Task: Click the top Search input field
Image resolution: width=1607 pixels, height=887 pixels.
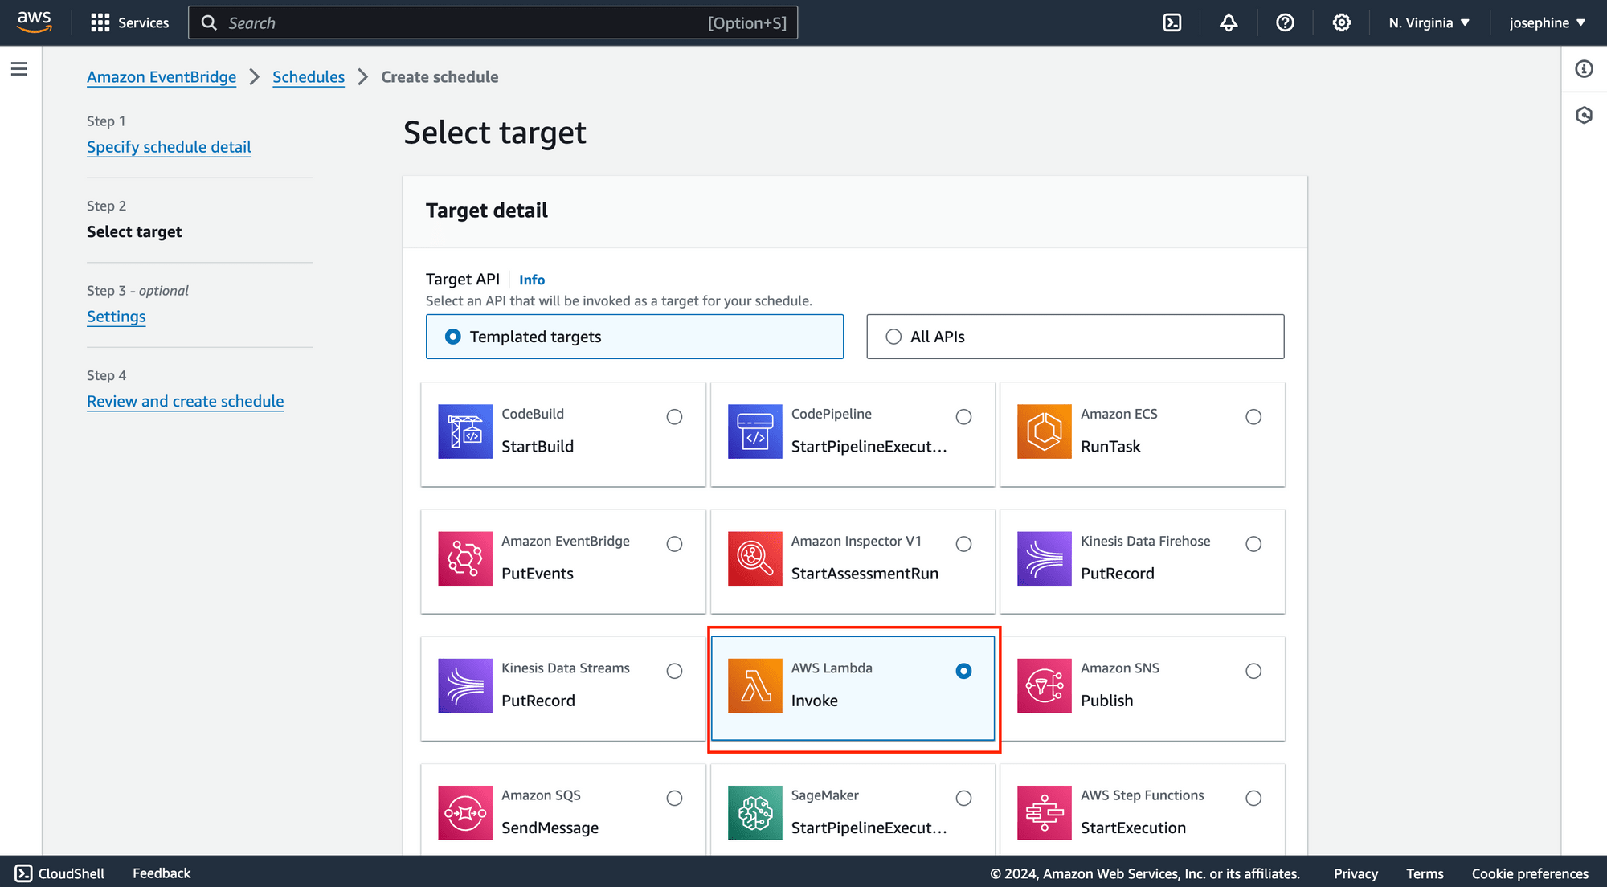Action: (x=493, y=22)
